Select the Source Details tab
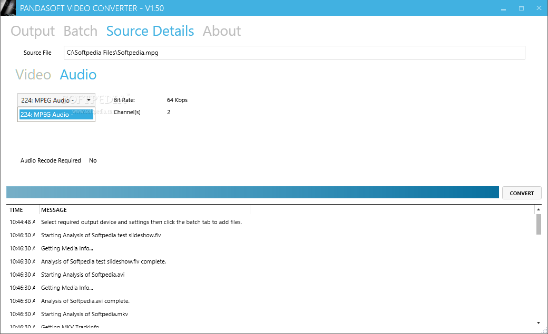 click(x=150, y=31)
